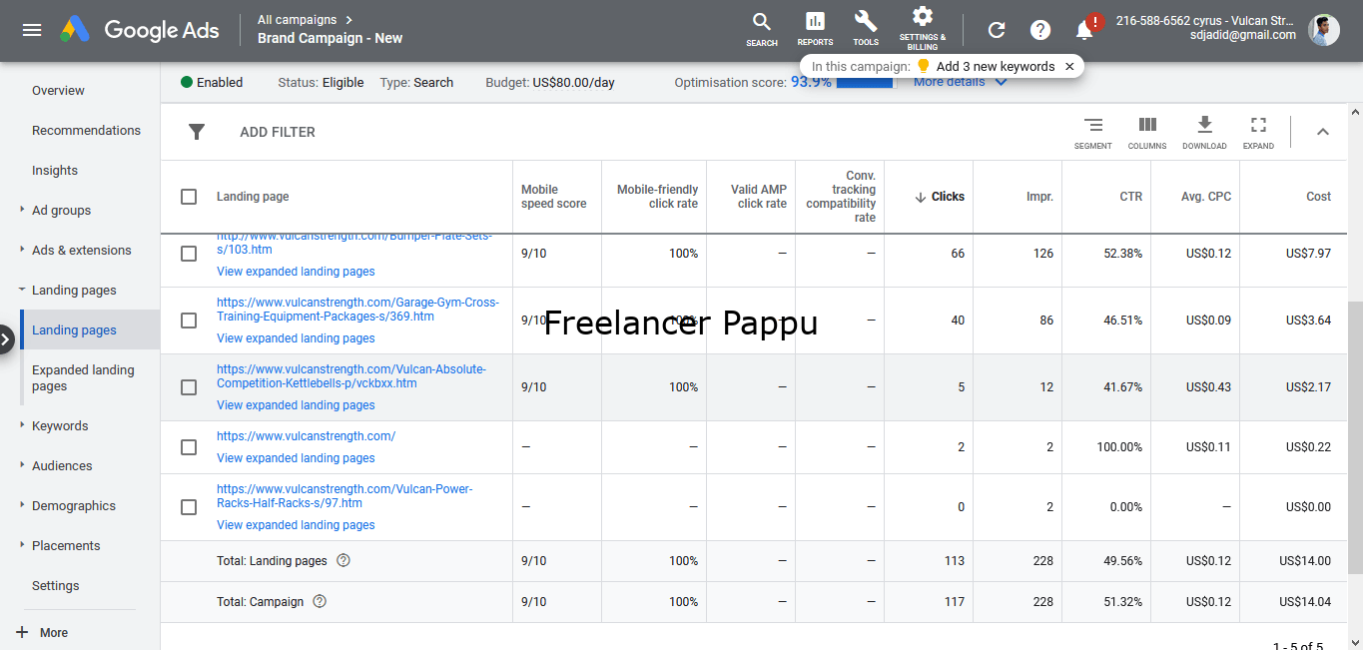Open the hamburger main menu
The image size is (1363, 650).
(32, 30)
